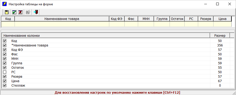Toggle the Фас column checkbox

[x=5, y=54]
